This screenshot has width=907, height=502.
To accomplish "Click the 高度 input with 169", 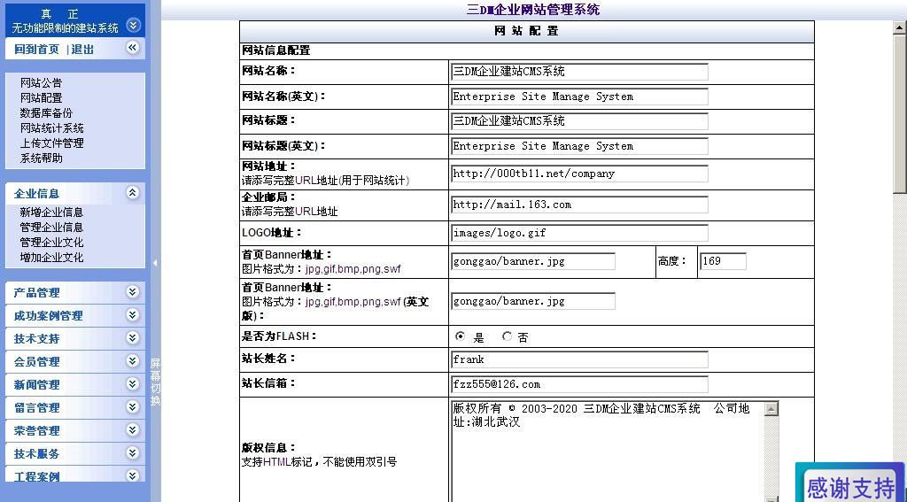I will pos(723,261).
